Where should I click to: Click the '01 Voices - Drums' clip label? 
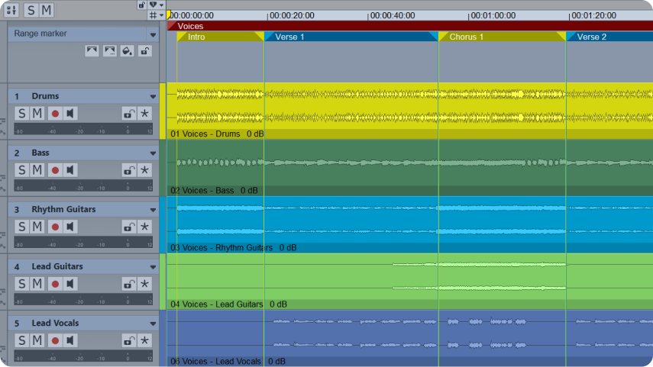(205, 134)
